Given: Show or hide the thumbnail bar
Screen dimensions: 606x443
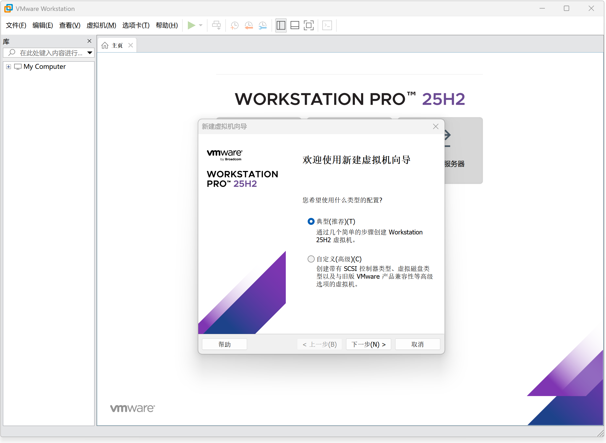Looking at the screenshot, I should pos(295,25).
